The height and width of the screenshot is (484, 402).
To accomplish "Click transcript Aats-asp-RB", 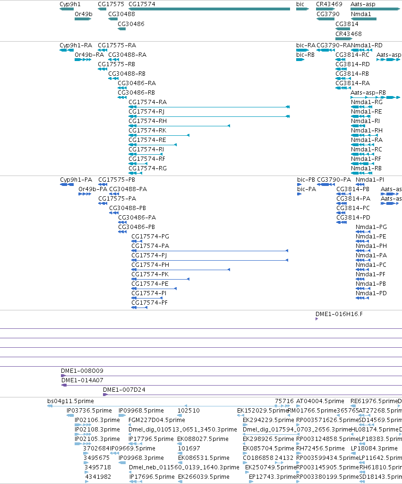I will 376,97.
